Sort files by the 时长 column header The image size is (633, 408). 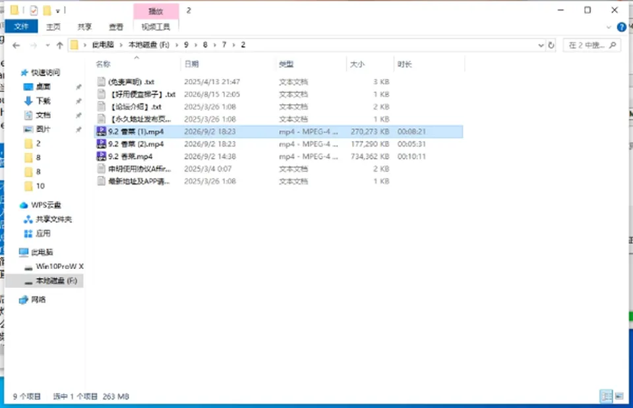pos(404,64)
